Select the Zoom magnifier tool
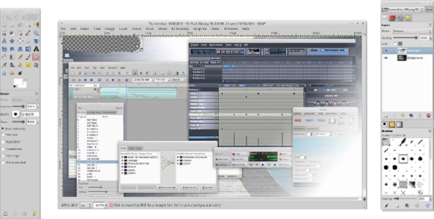This screenshot has width=434, height=219. [36, 33]
